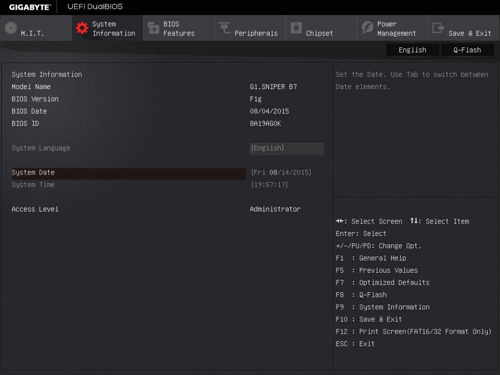The width and height of the screenshot is (500, 375).
Task: Open the M.I.T. tab
Action: [x=36, y=28]
